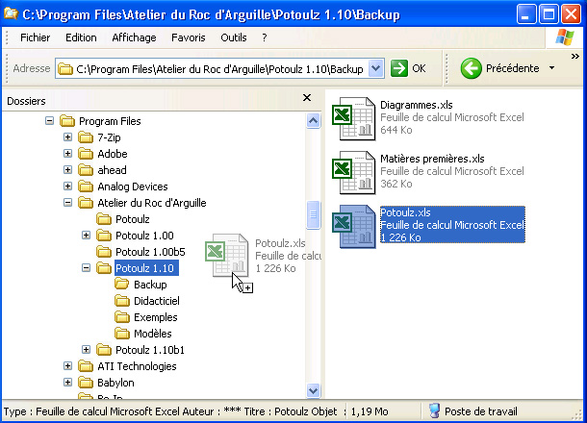Click the Dossiers pane header text
This screenshot has height=423, width=587.
pyautogui.click(x=26, y=101)
